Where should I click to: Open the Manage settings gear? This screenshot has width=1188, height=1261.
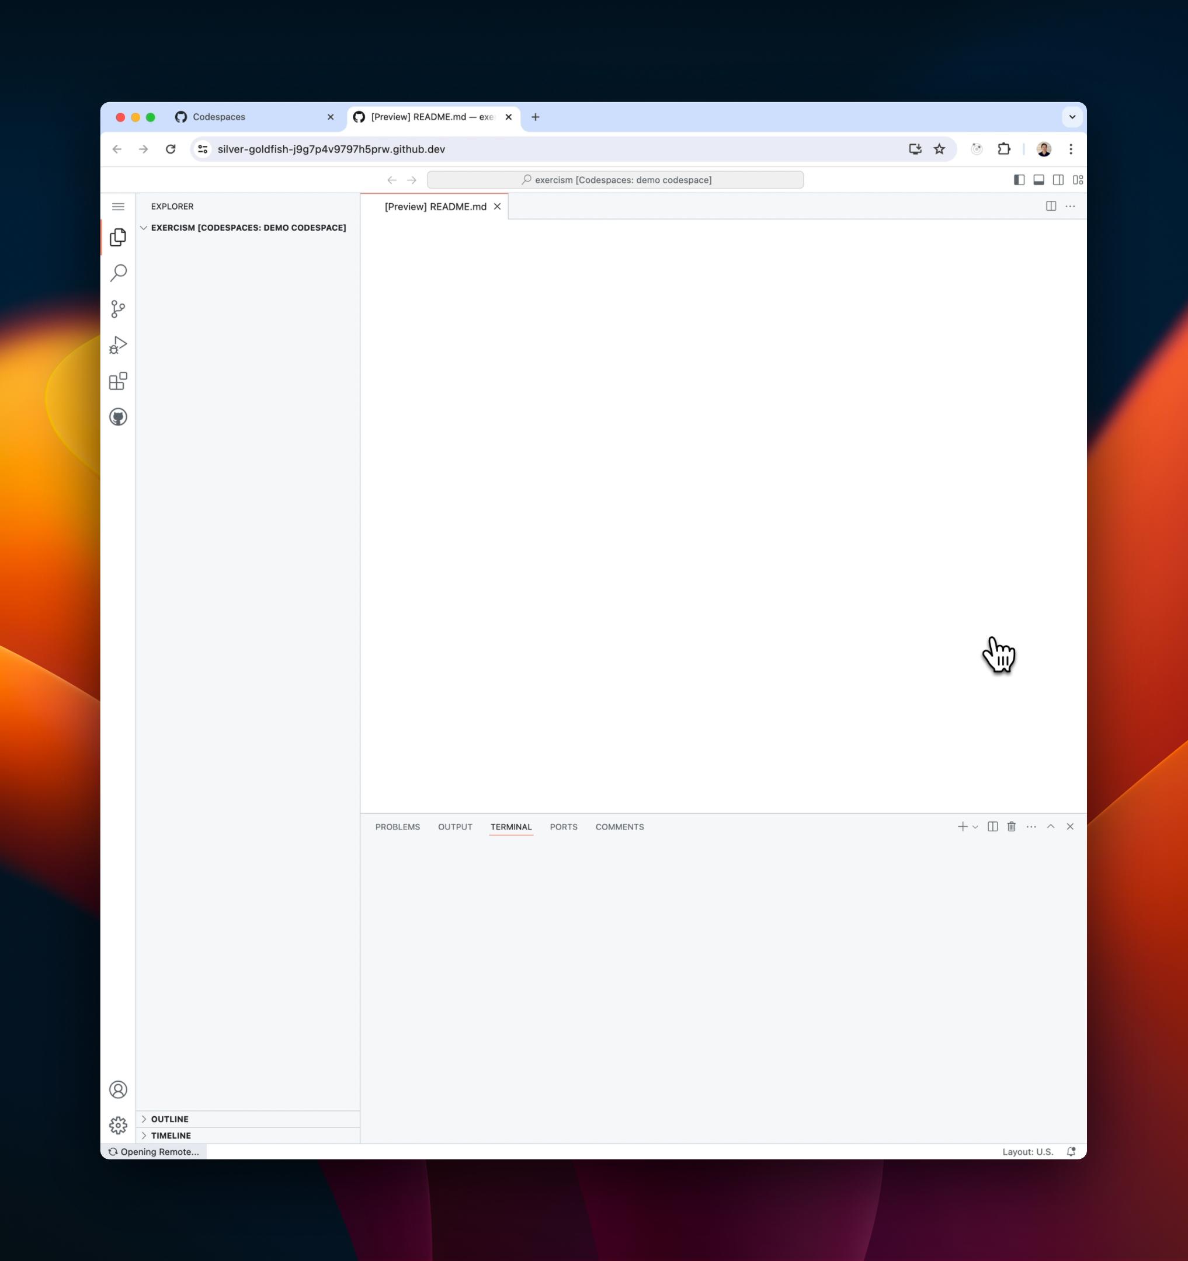pyautogui.click(x=118, y=1125)
